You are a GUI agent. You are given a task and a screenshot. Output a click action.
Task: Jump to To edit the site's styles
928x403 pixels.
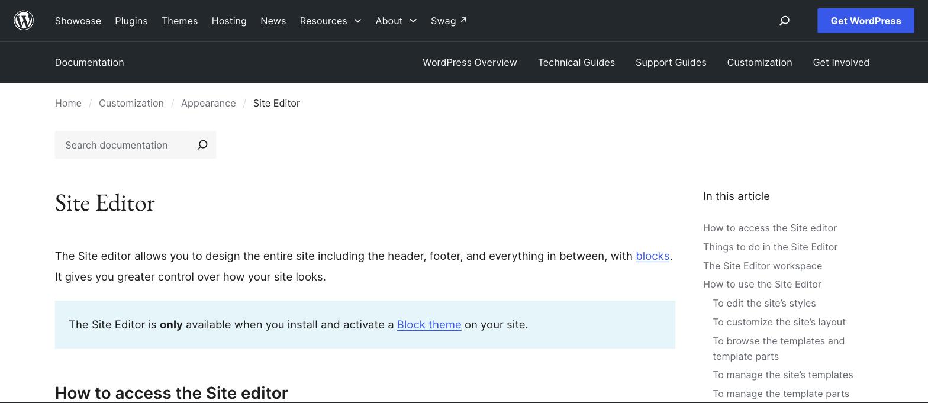tap(764, 303)
